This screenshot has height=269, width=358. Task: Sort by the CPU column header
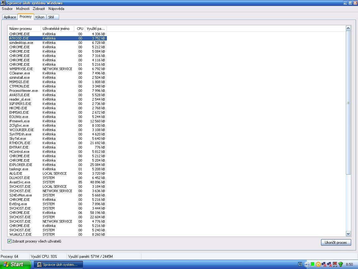(x=80, y=29)
